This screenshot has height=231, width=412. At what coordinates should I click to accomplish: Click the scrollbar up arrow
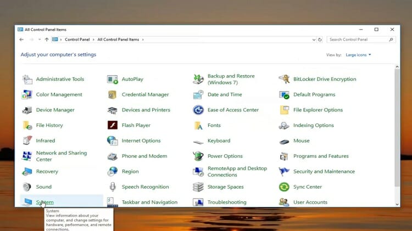pyautogui.click(x=397, y=67)
